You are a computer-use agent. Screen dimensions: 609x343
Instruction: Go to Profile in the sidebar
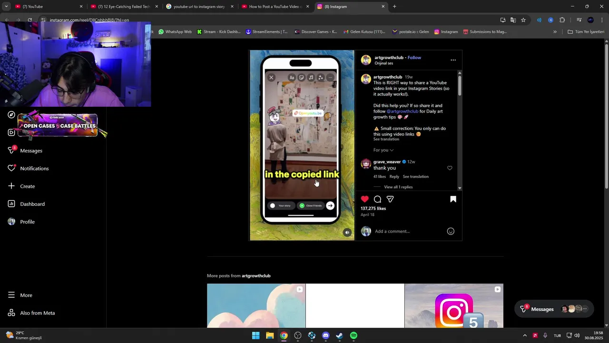[27, 222]
